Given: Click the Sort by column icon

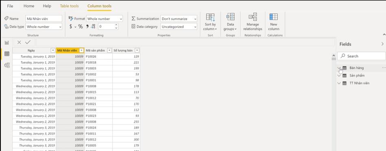Looking at the screenshot, I should [x=210, y=17].
